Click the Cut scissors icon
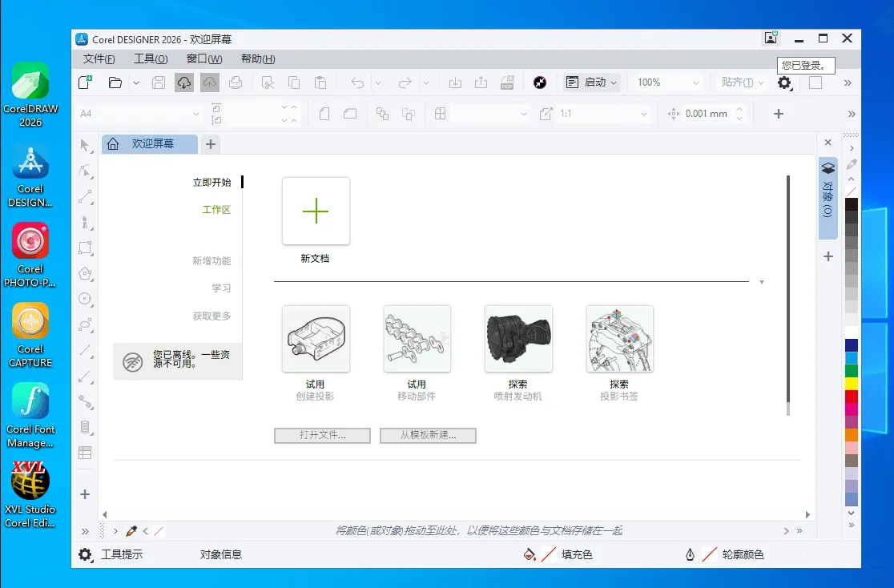Screen dimensions: 894x588 tap(268, 83)
